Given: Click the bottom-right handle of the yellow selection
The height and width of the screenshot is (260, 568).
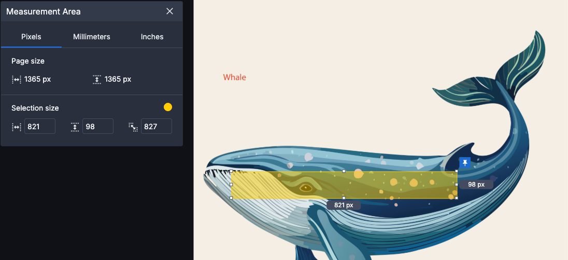Looking at the screenshot, I should coord(457,198).
